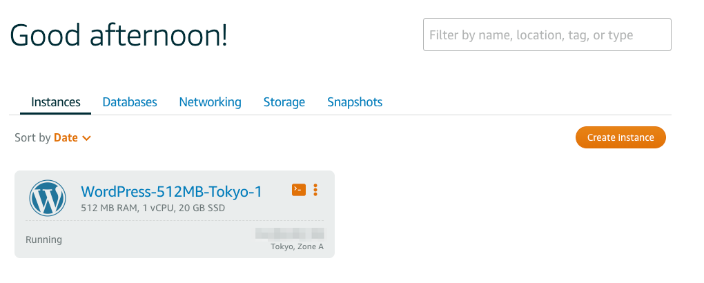Viewport: 704px width, 283px height.
Task: Open the browser SSH terminal for the instance
Action: (x=299, y=190)
